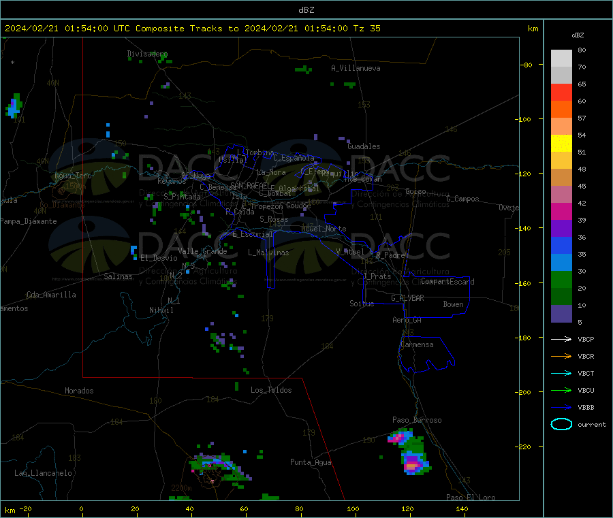Click the 'Divisadero' map label

pyautogui.click(x=147, y=54)
